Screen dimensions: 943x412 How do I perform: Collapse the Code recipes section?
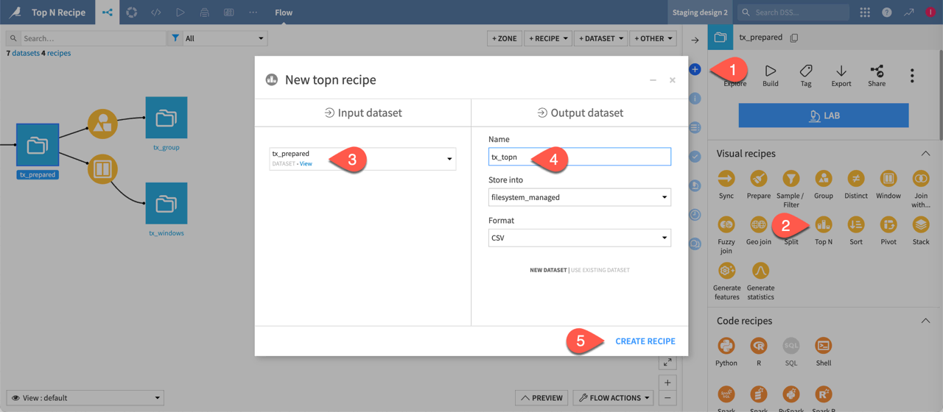coord(925,321)
